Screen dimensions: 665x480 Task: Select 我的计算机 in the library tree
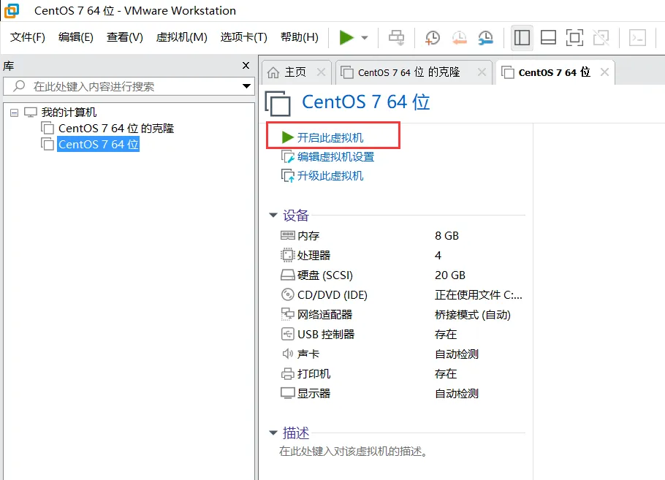[x=69, y=113]
